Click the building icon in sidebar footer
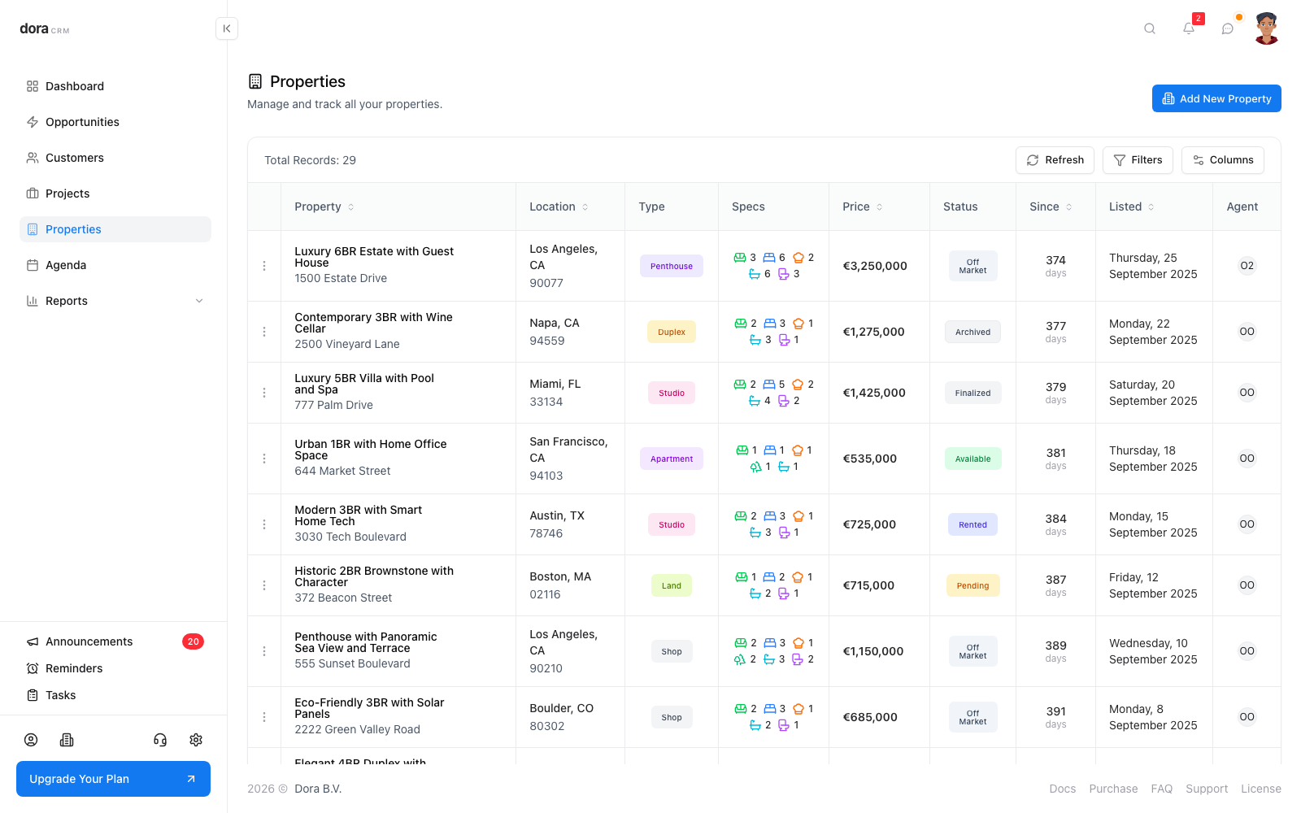Screen dimensions: 1301x813 67,740
